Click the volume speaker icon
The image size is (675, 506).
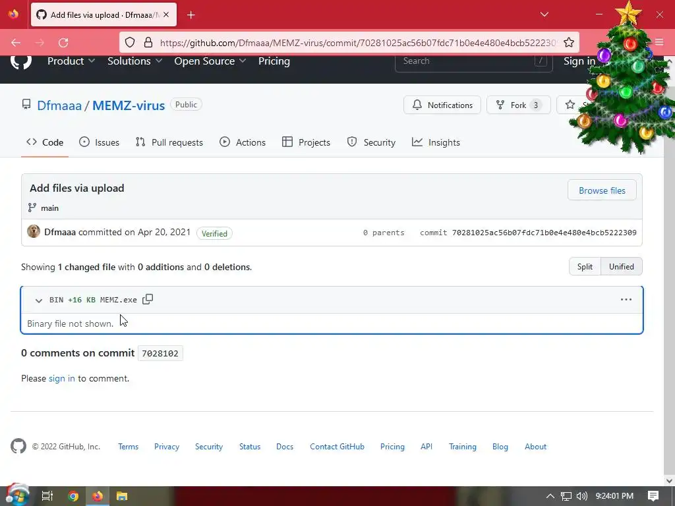click(581, 496)
